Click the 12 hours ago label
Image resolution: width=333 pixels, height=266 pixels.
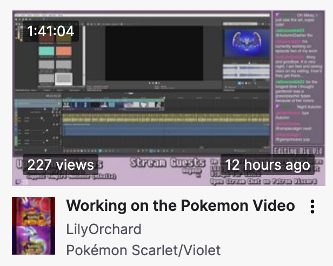[268, 165]
